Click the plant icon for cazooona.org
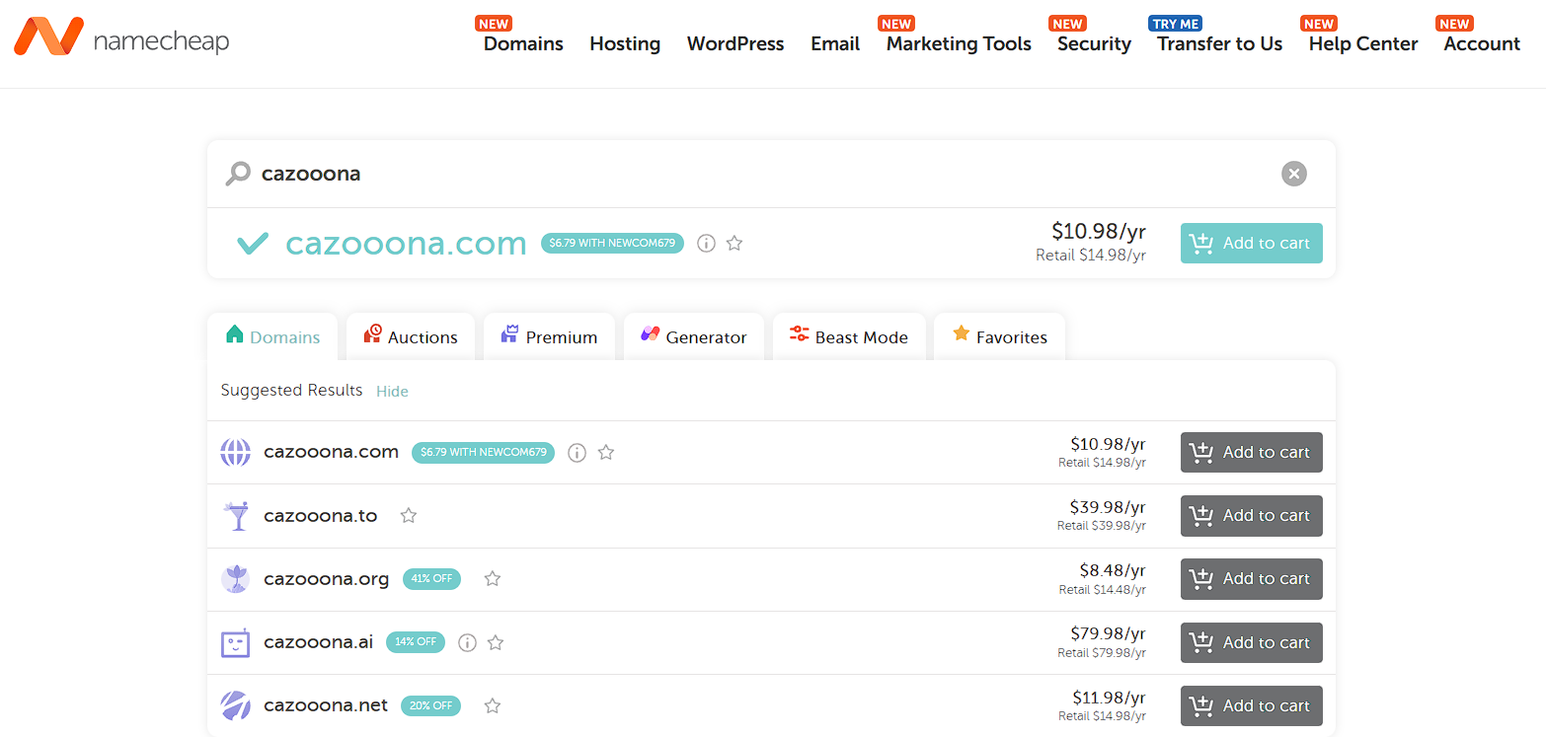Screen dimensions: 1546x737 pos(235,579)
